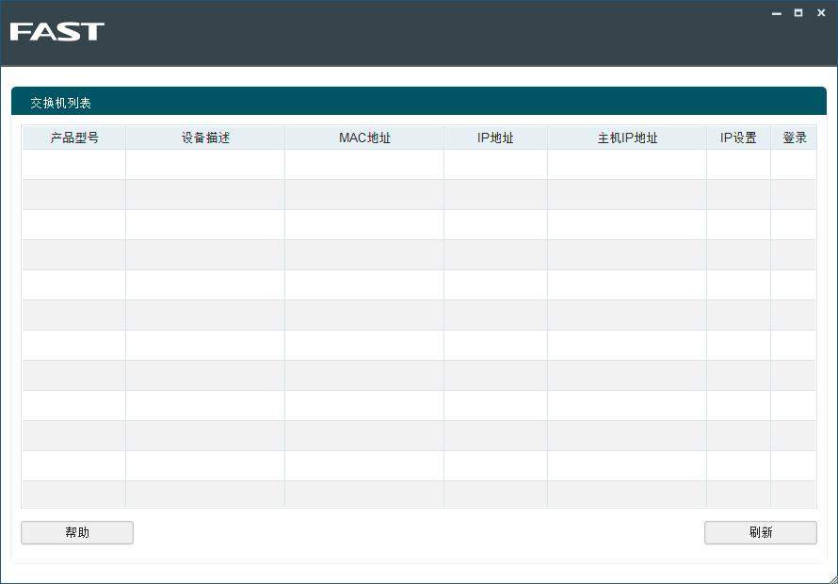Click the 登录 column header
Screen dimensions: 838x584
point(794,137)
